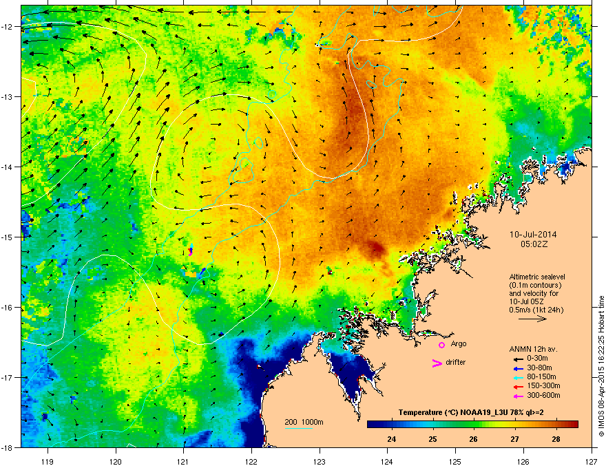The image size is (606, 468).
Task: Click the colorbar tick label 24
Action: click(x=392, y=439)
